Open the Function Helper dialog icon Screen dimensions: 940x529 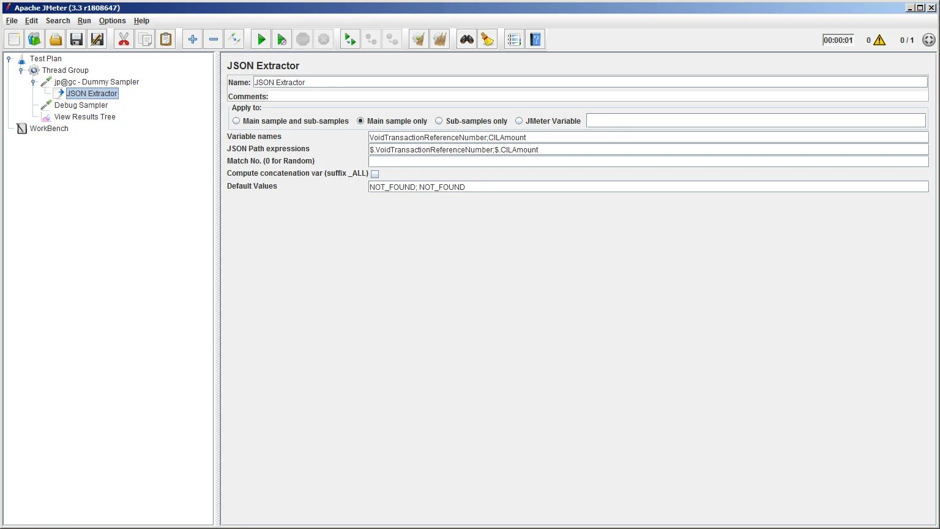515,40
